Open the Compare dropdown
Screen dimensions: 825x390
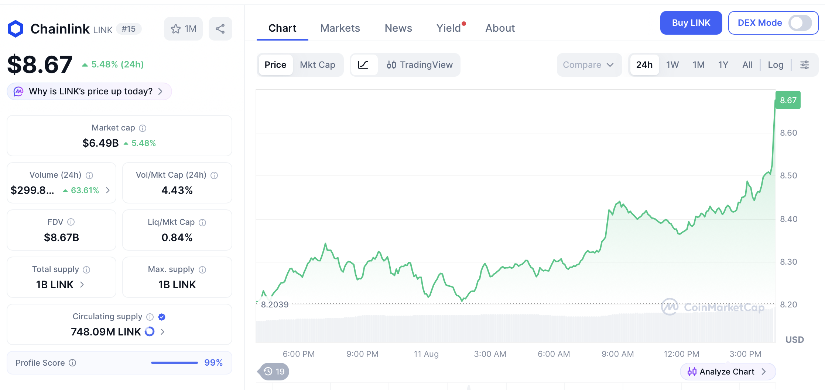[x=589, y=65]
